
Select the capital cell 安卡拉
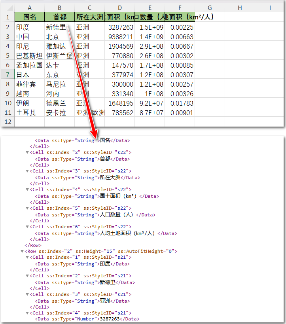(59, 113)
